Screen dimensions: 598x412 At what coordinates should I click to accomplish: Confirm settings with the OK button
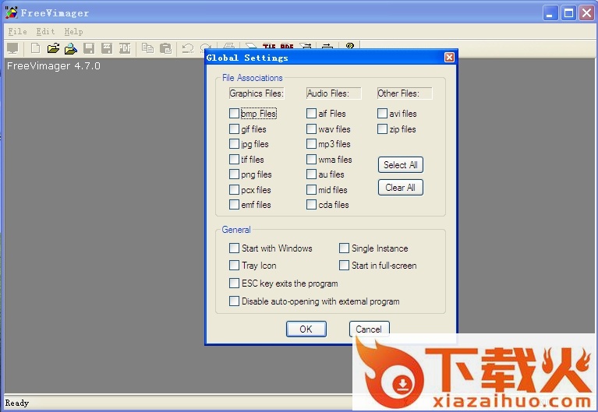(x=306, y=329)
